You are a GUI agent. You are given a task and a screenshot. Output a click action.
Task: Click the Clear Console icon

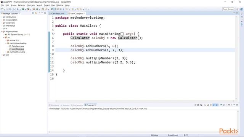coord(205,105)
